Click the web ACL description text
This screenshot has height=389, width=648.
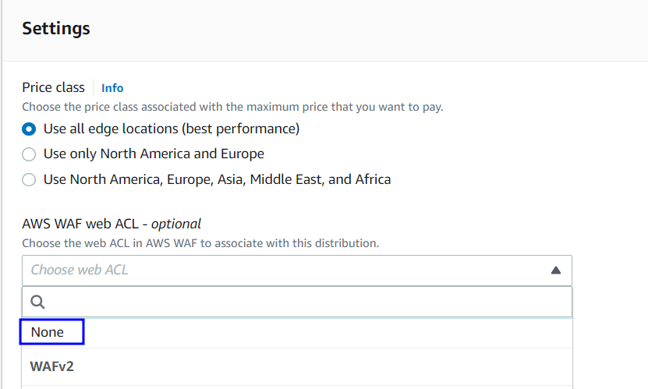[x=200, y=243]
